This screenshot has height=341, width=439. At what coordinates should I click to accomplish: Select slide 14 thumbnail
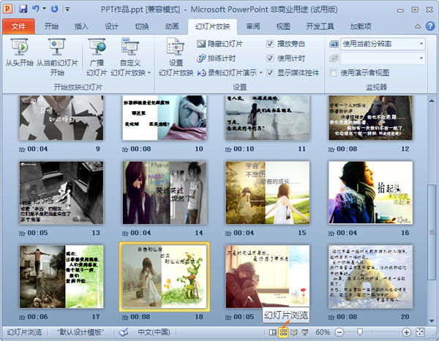165,192
